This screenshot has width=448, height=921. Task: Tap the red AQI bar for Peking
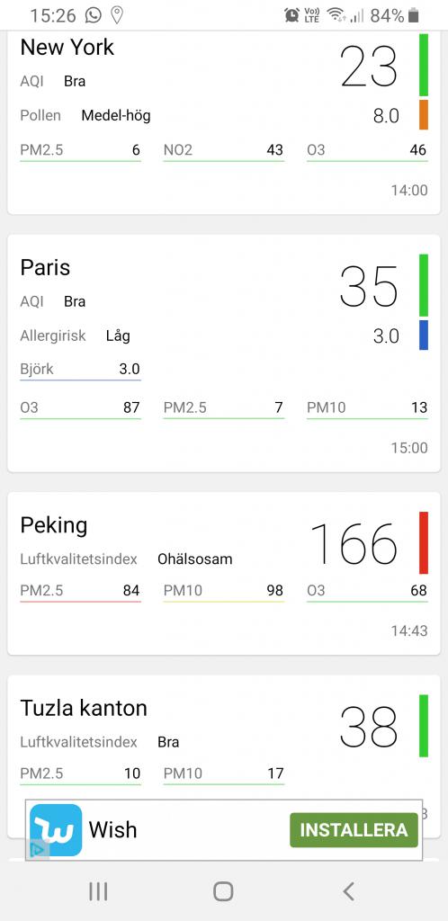[x=424, y=542]
